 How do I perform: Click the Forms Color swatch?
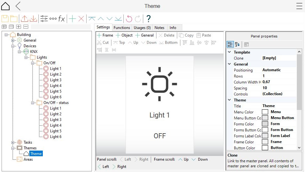click(265, 124)
